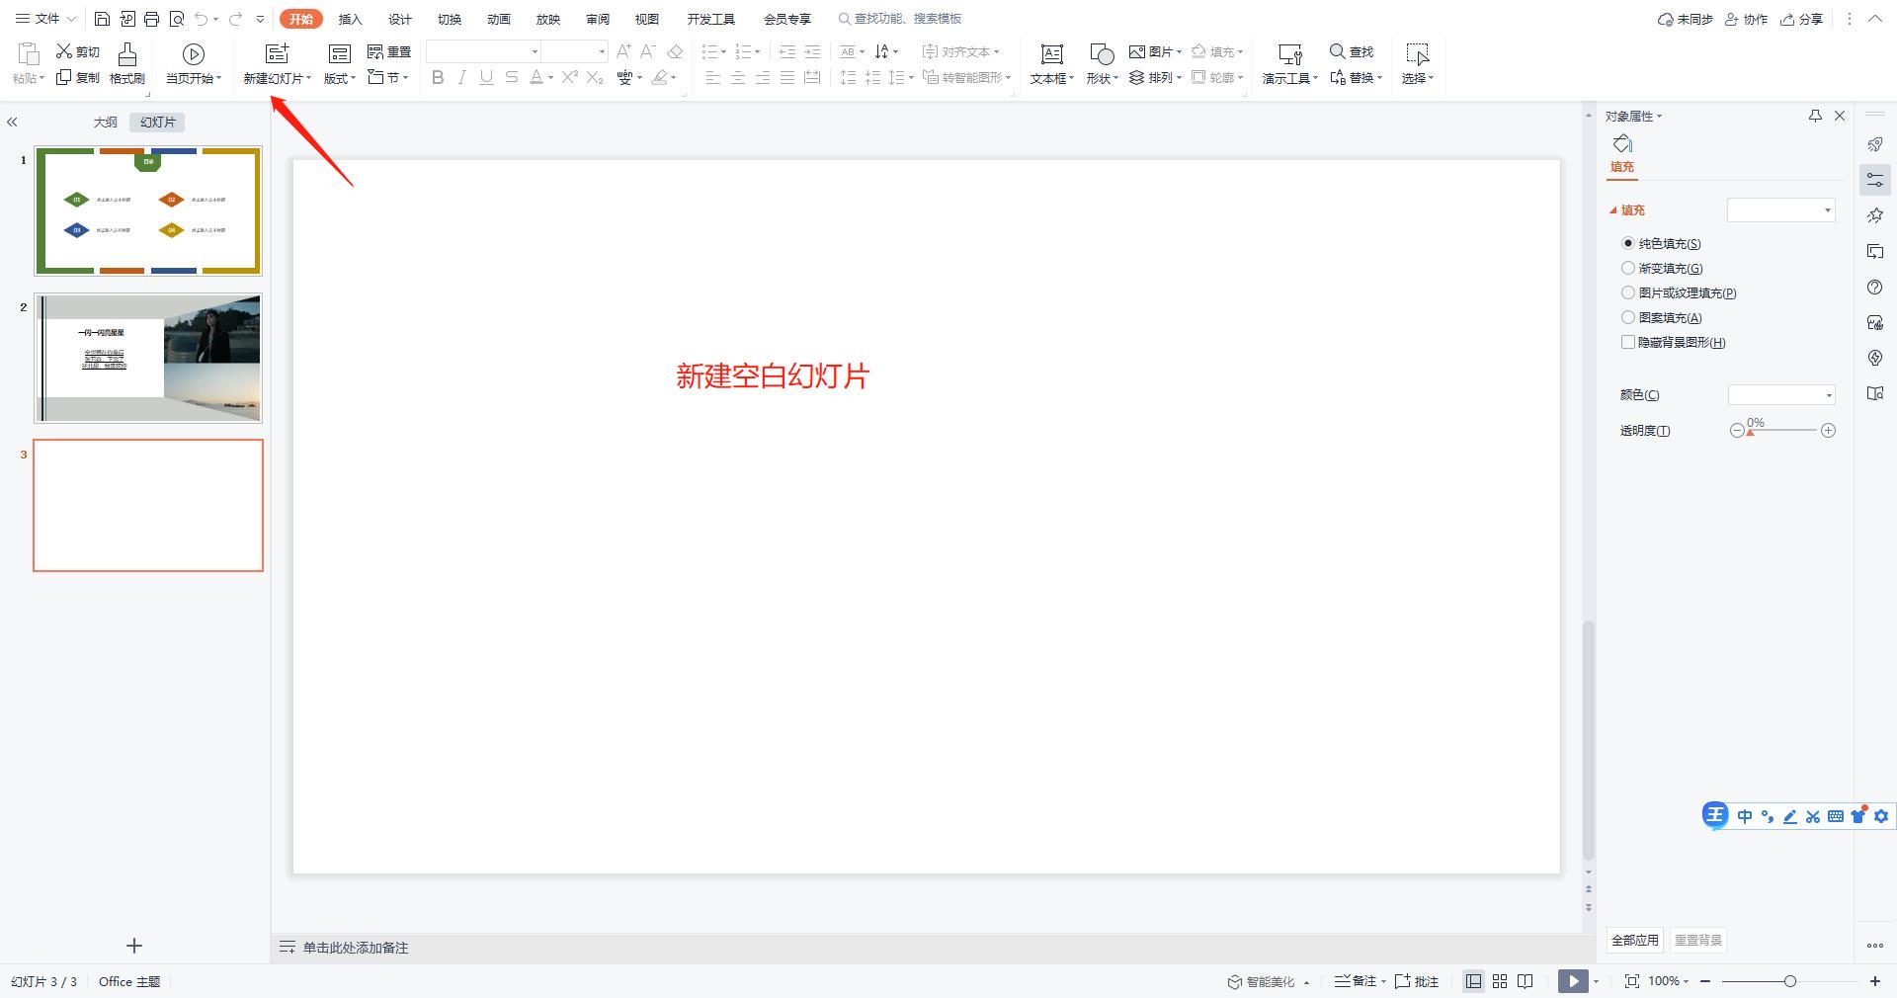Pin the 对象属性 panel
The image size is (1897, 998).
tap(1815, 117)
